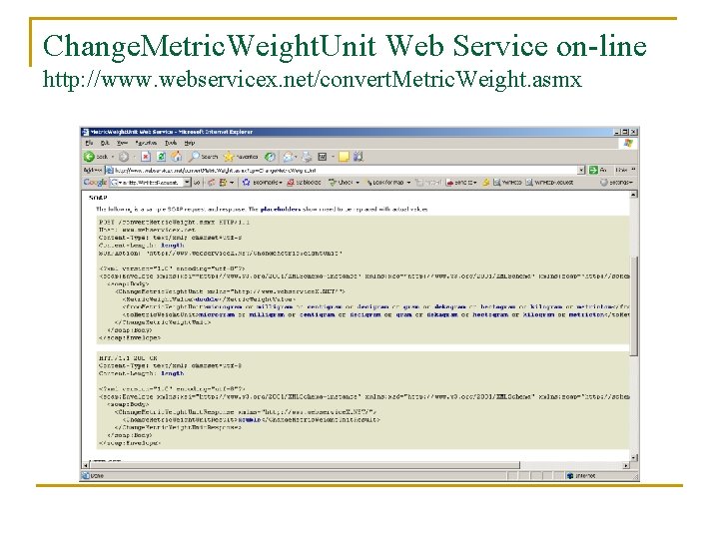Click the spell Check icon

point(333,183)
